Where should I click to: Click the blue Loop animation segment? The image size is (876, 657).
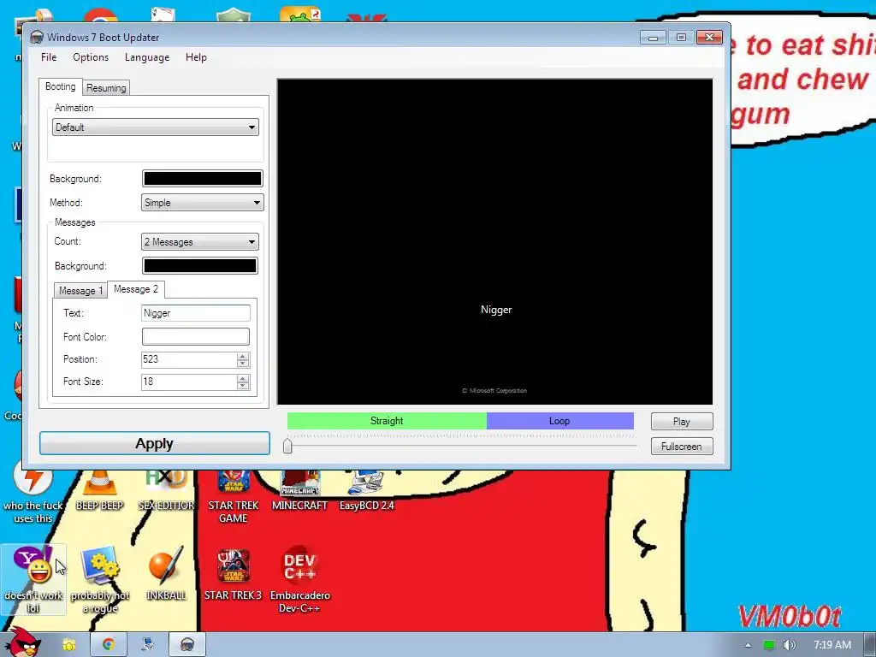(x=559, y=421)
